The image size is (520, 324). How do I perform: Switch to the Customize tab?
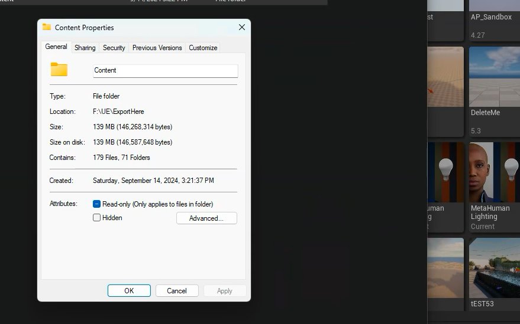pos(203,48)
